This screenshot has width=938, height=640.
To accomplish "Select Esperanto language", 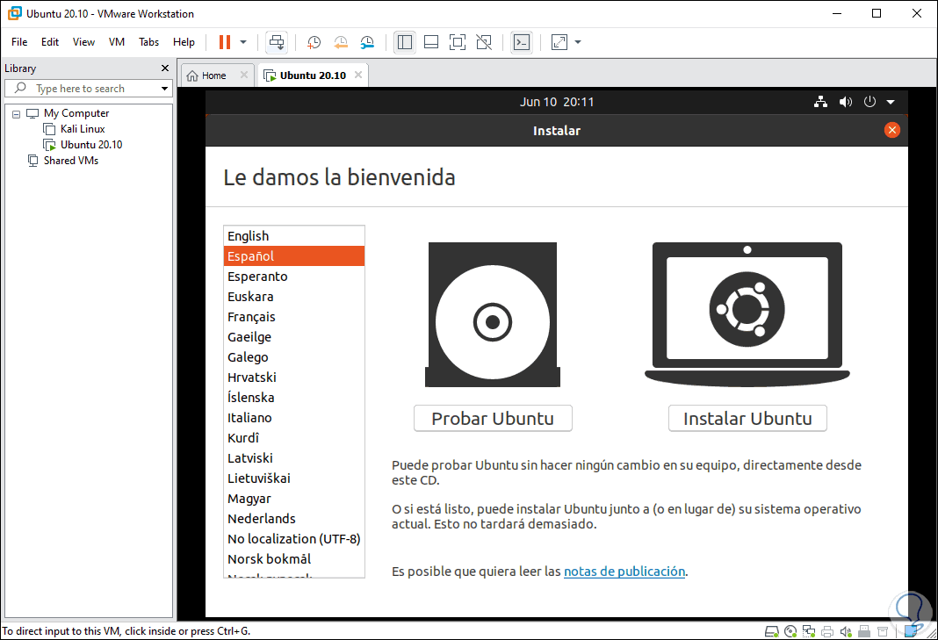I will pos(293,277).
